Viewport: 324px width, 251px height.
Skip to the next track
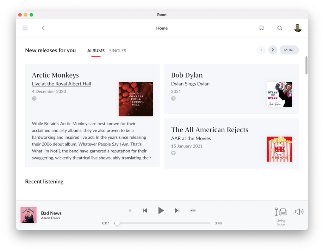pyautogui.click(x=177, y=210)
